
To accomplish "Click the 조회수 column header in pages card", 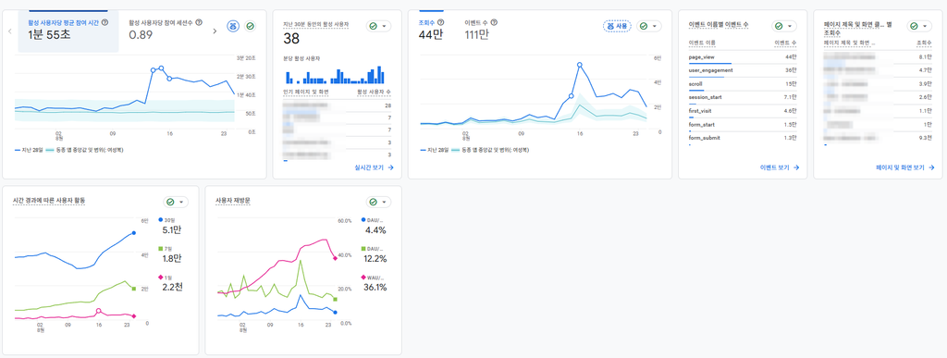I will tap(924, 43).
